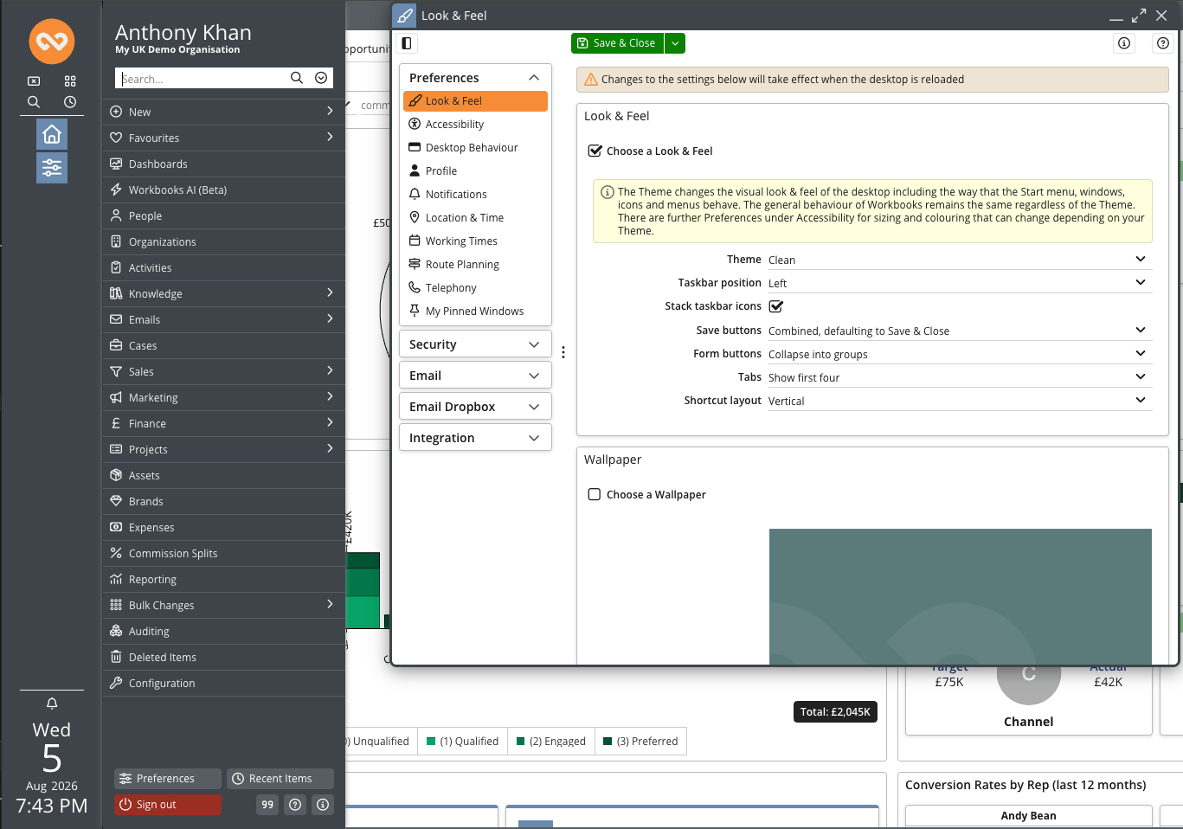Open Location & Time preferences
This screenshot has width=1183, height=829.
(475, 218)
